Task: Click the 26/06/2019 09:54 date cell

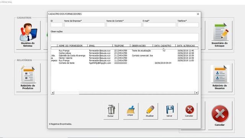Action: tap(163, 63)
